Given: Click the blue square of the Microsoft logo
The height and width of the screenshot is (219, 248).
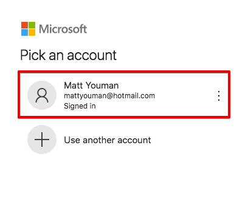Looking at the screenshot, I should click(25, 32).
